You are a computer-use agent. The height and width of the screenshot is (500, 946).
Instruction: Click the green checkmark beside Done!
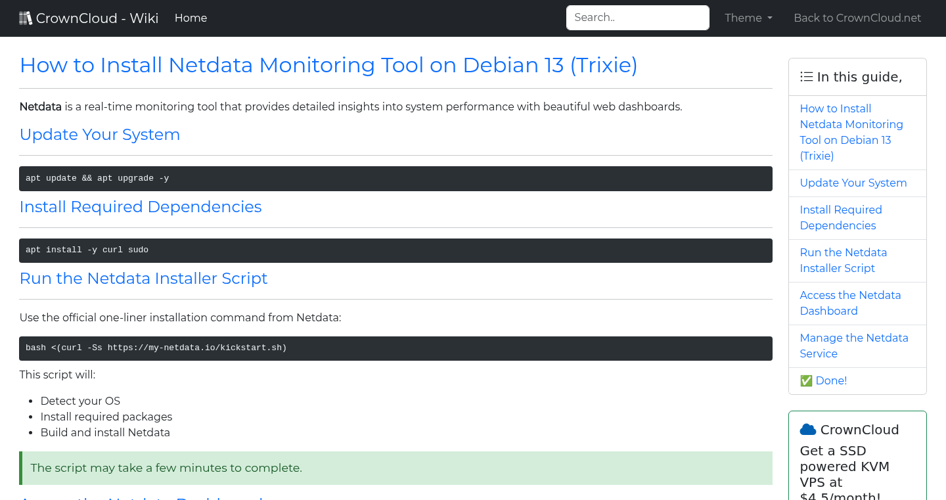tap(805, 380)
